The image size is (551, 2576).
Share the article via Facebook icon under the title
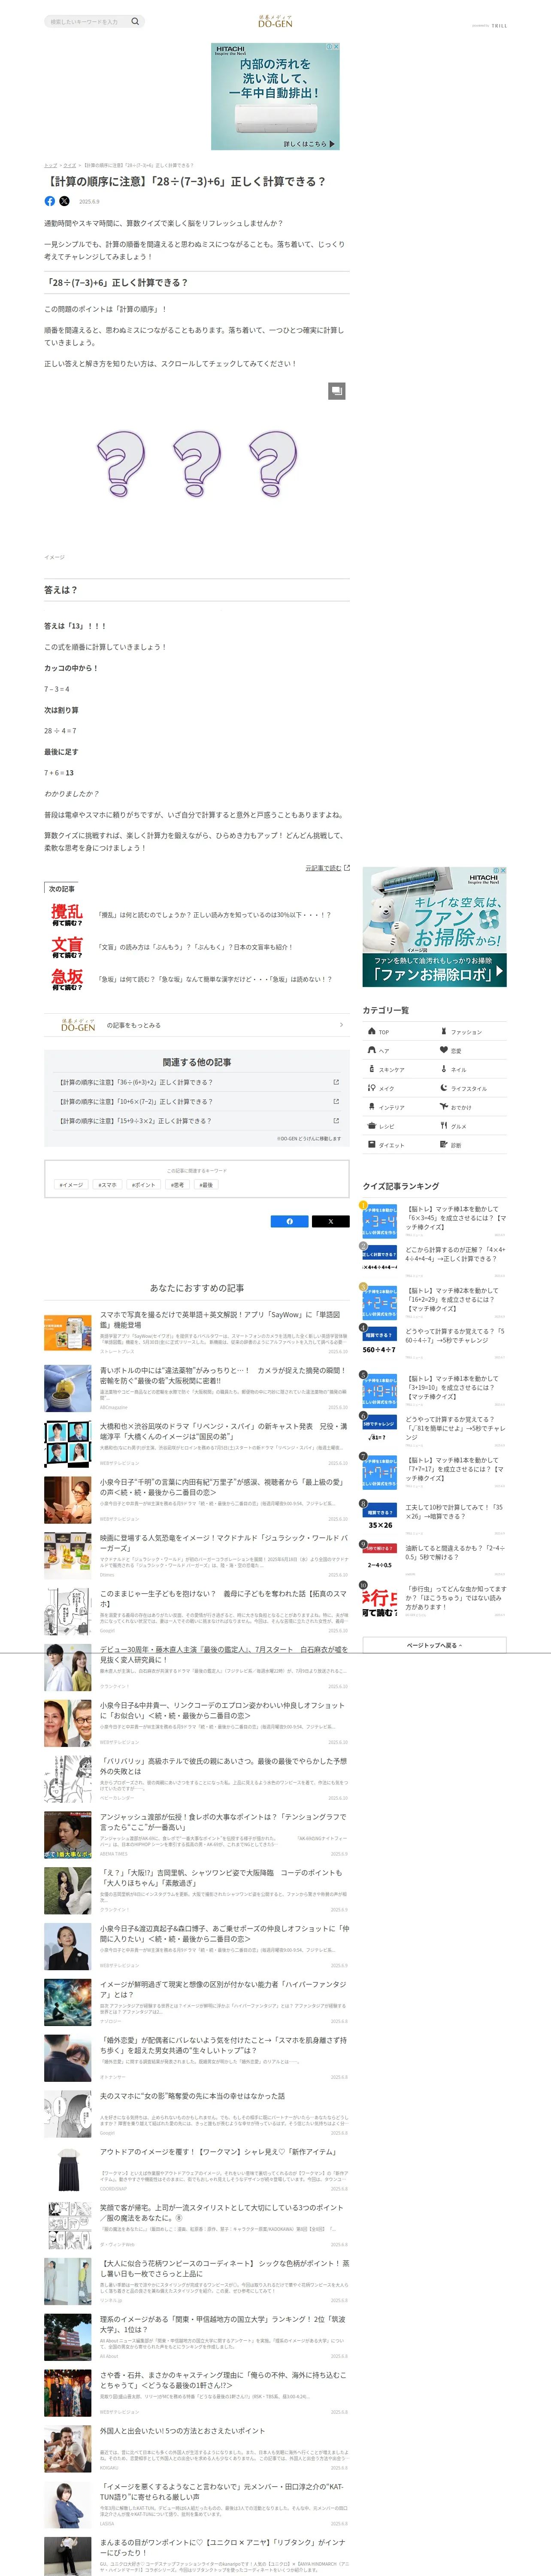50,201
